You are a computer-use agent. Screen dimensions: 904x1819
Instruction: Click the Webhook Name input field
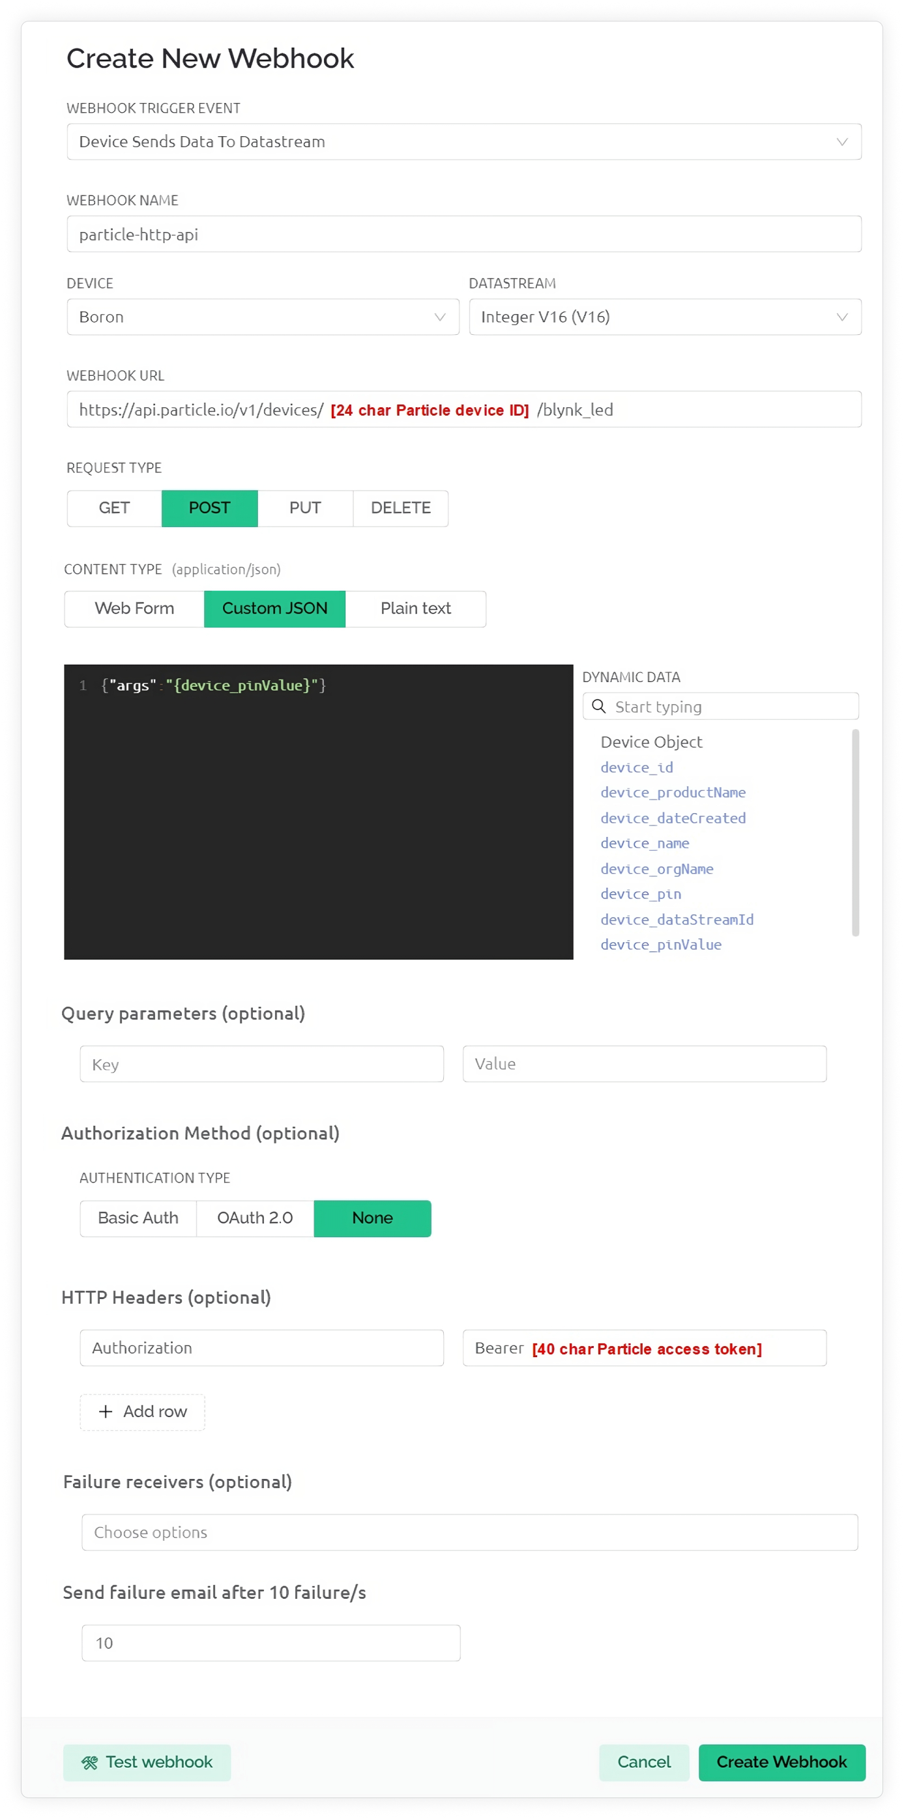pos(464,235)
